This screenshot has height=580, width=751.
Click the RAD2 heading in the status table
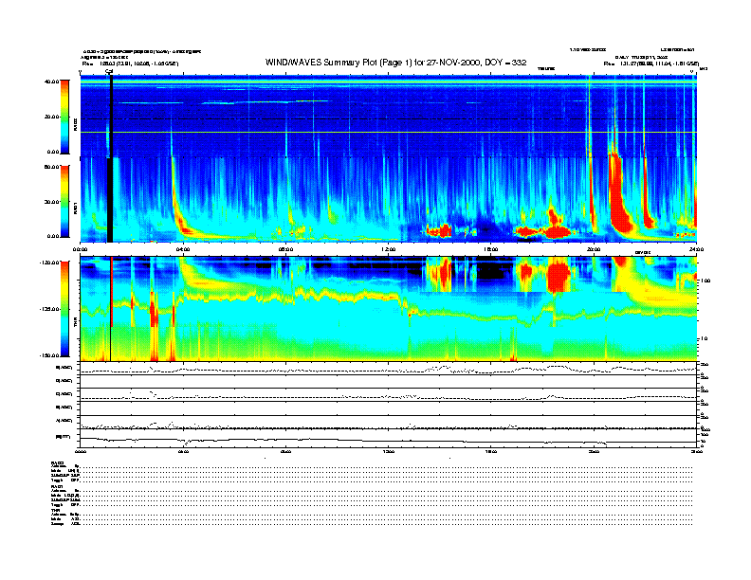(x=58, y=462)
